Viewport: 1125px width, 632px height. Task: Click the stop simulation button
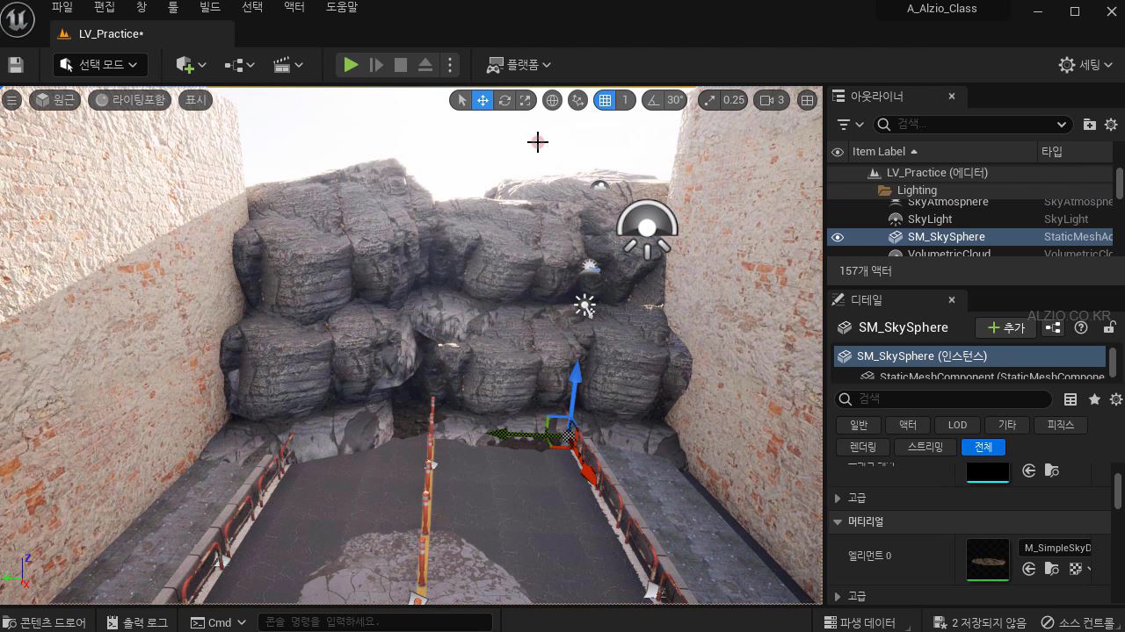[401, 65]
